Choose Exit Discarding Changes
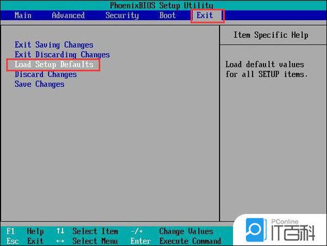The width and height of the screenshot is (327, 246). coord(62,55)
